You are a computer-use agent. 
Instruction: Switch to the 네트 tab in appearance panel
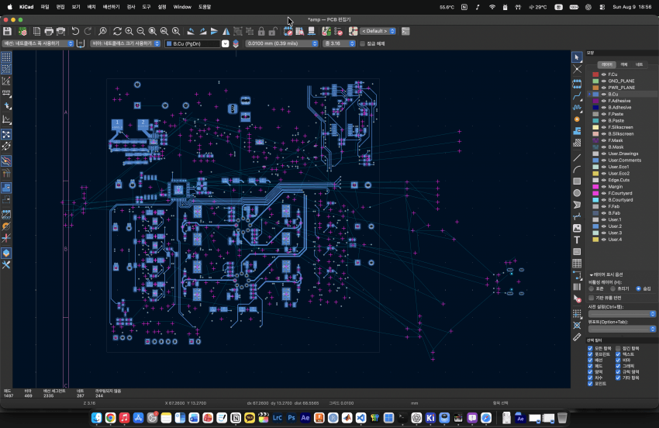640,65
